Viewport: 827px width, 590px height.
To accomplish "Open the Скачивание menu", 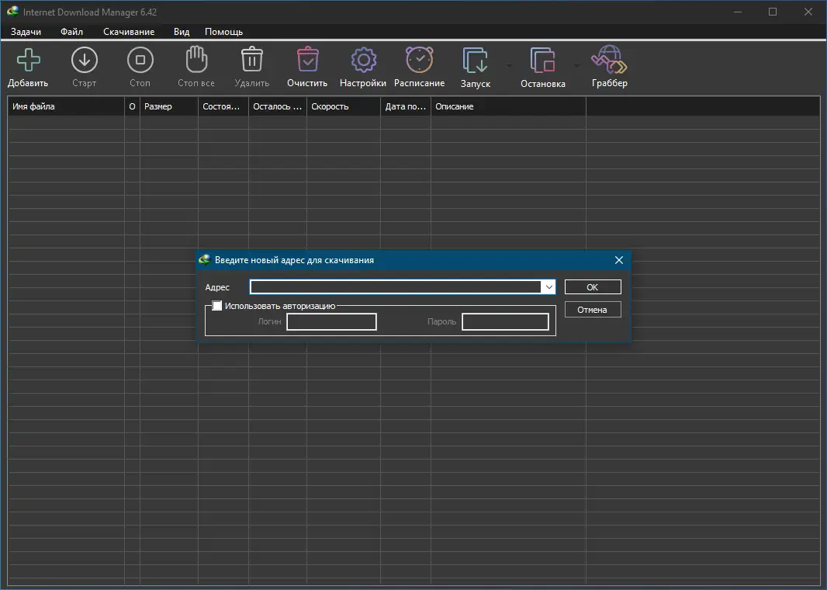I will pyautogui.click(x=129, y=32).
